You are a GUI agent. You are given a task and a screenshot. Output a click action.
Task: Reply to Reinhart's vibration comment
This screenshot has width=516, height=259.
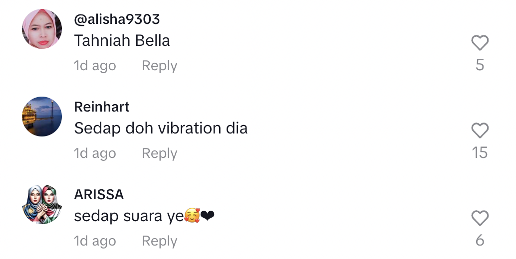(x=160, y=153)
